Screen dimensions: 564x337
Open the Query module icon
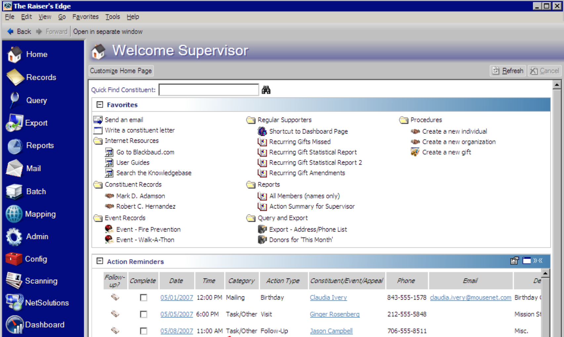pyautogui.click(x=15, y=100)
